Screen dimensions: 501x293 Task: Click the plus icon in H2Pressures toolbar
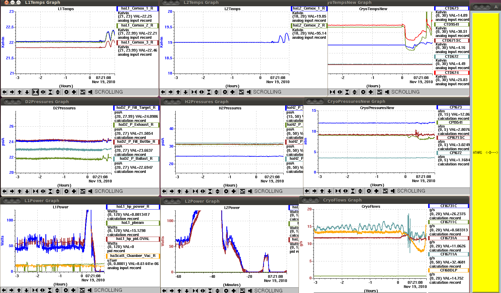pos(234,191)
